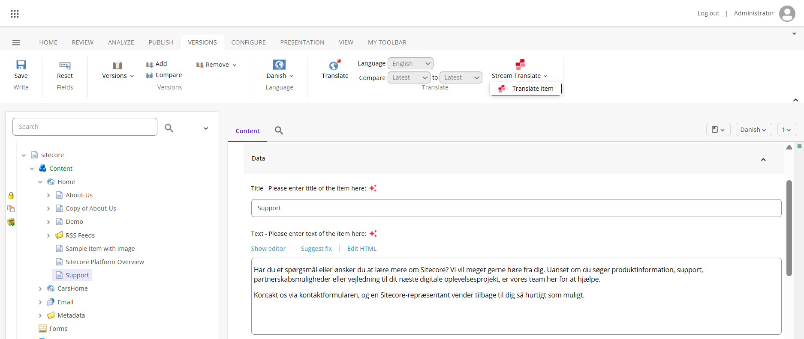804x339 pixels.
Task: Switch to the PUBLISH ribbon tab
Action: [161, 42]
